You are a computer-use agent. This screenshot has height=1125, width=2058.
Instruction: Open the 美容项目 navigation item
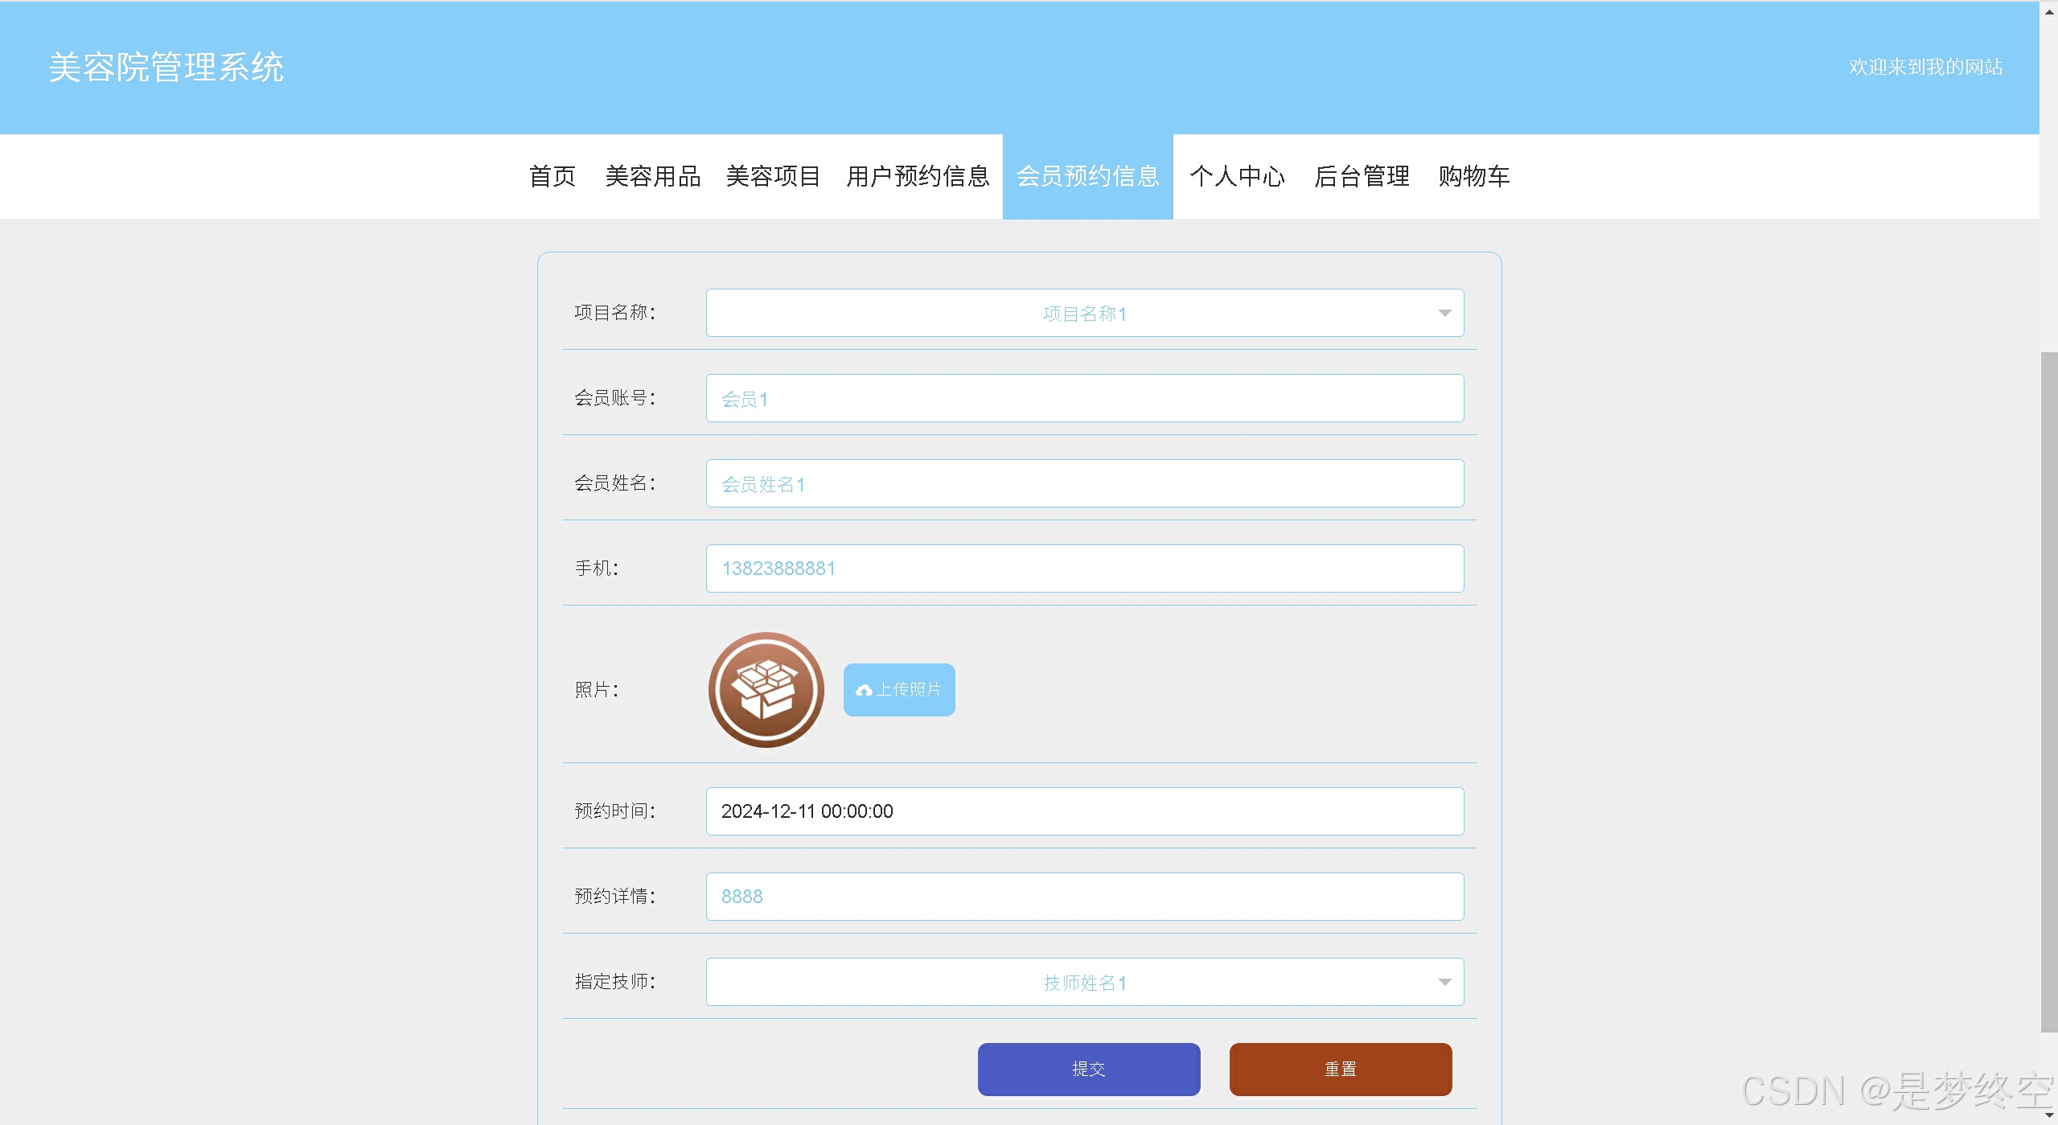coord(772,176)
